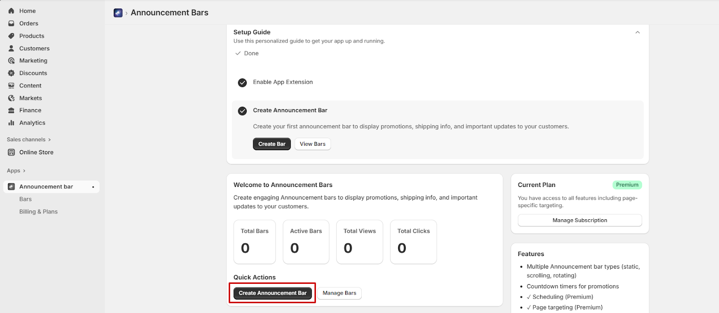Click the Home icon in sidebar
The width and height of the screenshot is (719, 313).
pyautogui.click(x=11, y=11)
